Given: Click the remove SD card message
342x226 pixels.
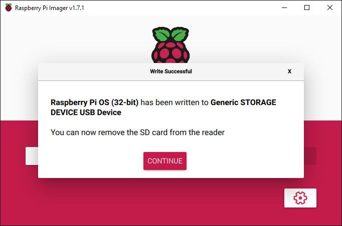Looking at the screenshot, I should [137, 132].
